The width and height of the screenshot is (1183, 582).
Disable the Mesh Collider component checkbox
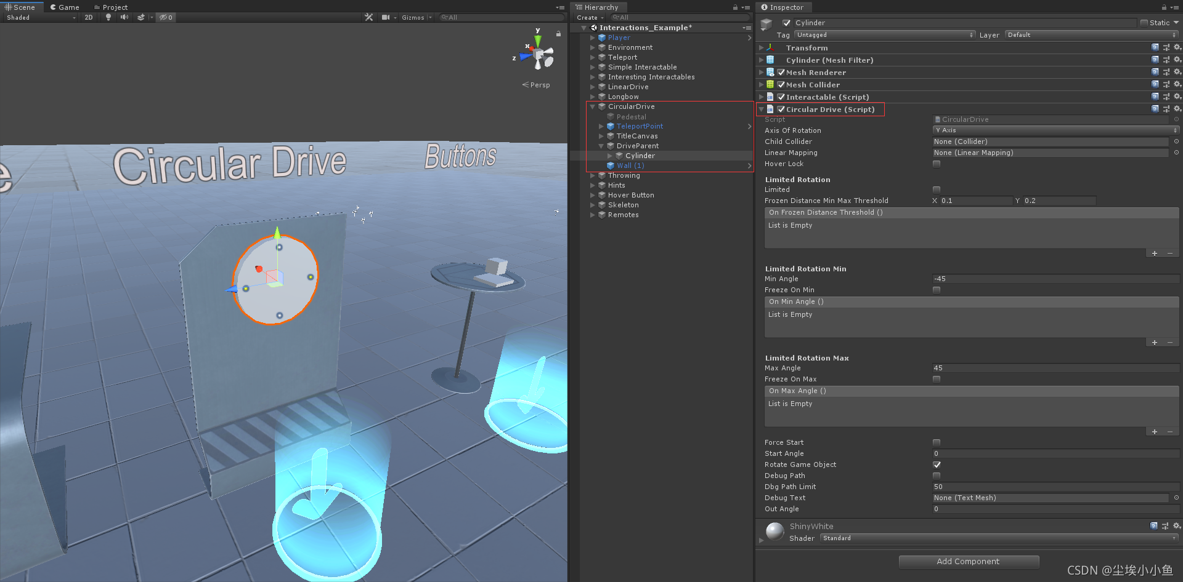(x=781, y=84)
